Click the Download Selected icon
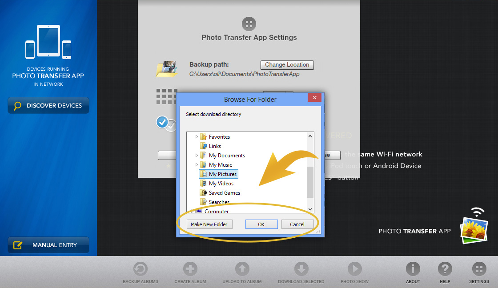This screenshot has height=288, width=498. pos(301,269)
